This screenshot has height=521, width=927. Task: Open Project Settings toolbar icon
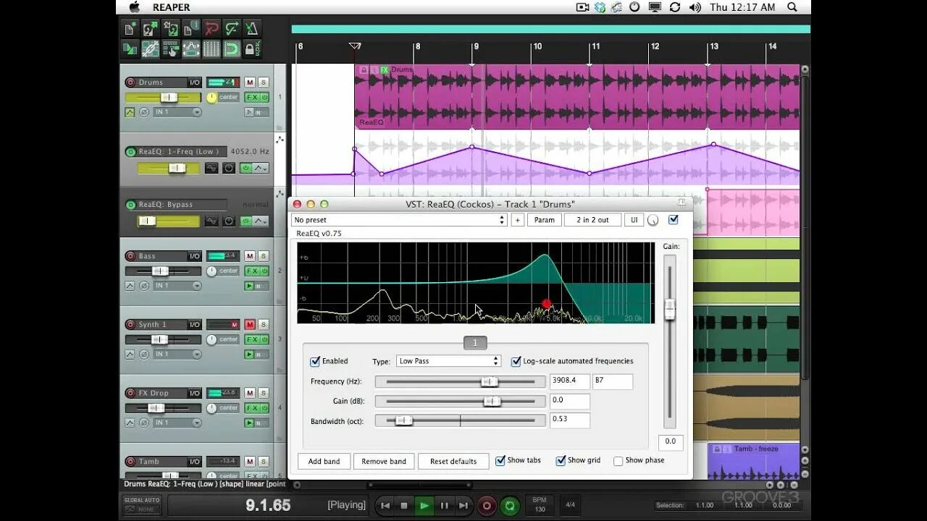pyautogui.click(x=191, y=29)
